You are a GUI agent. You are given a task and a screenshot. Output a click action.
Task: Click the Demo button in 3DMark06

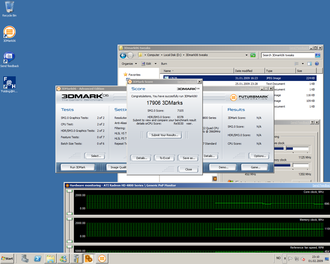pyautogui.click(x=224, y=167)
